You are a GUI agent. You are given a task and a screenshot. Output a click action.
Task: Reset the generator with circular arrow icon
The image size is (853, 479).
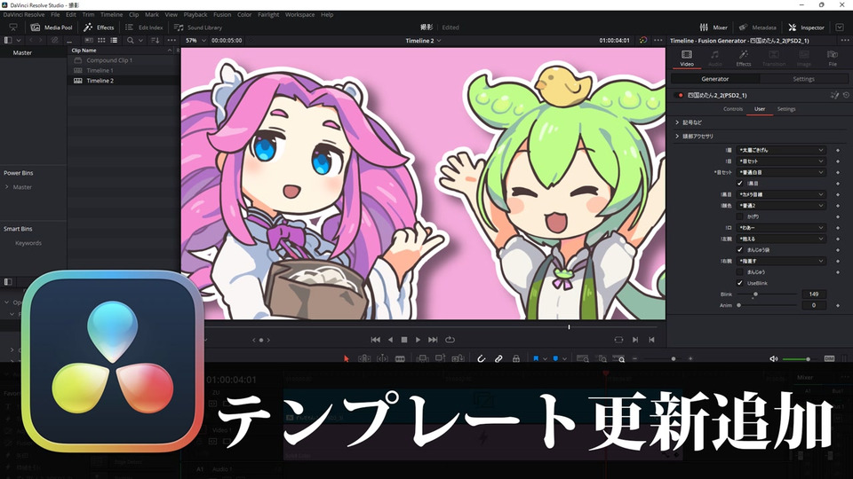click(846, 95)
